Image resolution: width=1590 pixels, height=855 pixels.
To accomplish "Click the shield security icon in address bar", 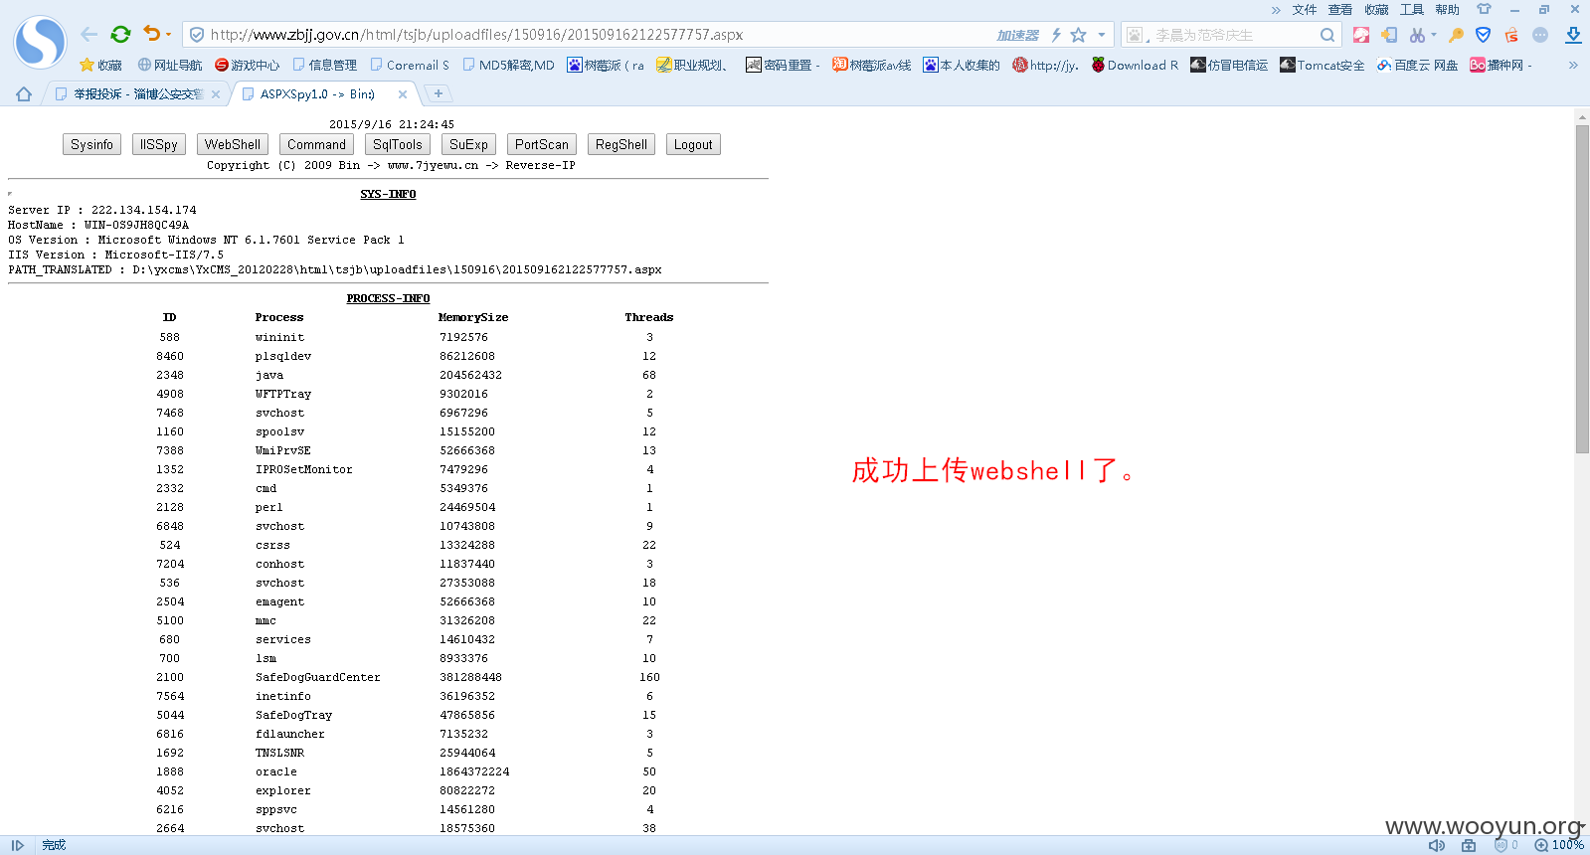I will coord(197,35).
